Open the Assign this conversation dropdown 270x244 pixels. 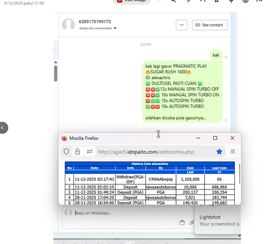click(98, 28)
